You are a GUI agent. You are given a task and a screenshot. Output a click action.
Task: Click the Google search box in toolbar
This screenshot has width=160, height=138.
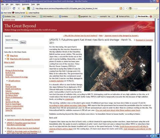(x=144, y=8)
